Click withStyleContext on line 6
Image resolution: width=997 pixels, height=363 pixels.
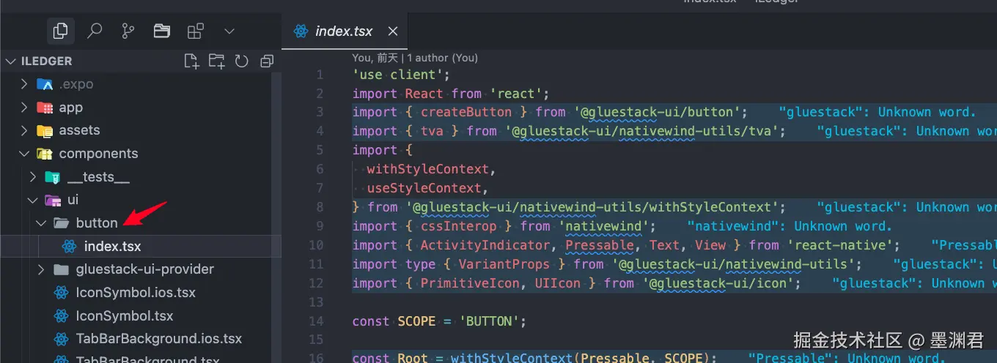(x=427, y=169)
